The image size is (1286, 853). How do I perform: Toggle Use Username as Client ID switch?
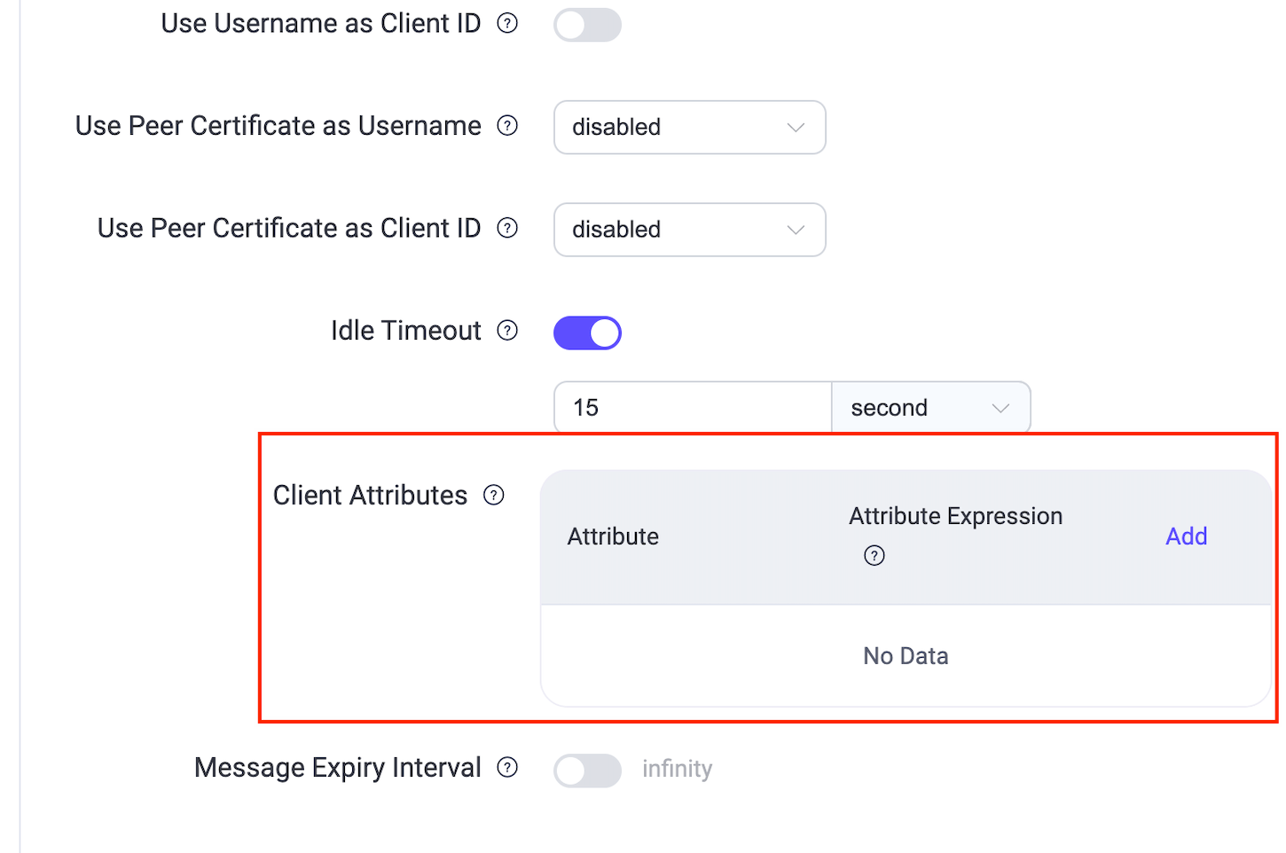click(587, 25)
